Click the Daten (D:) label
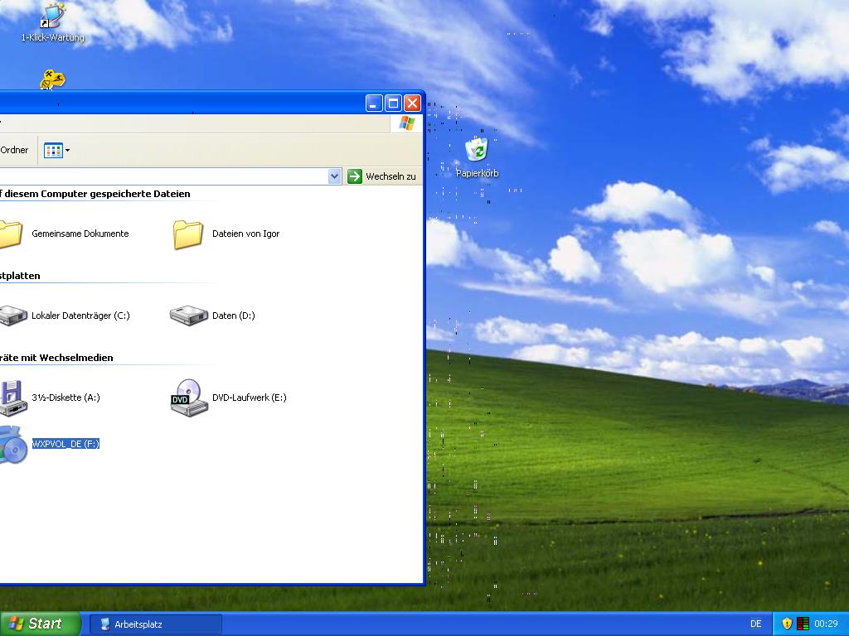The height and width of the screenshot is (636, 849). click(233, 316)
